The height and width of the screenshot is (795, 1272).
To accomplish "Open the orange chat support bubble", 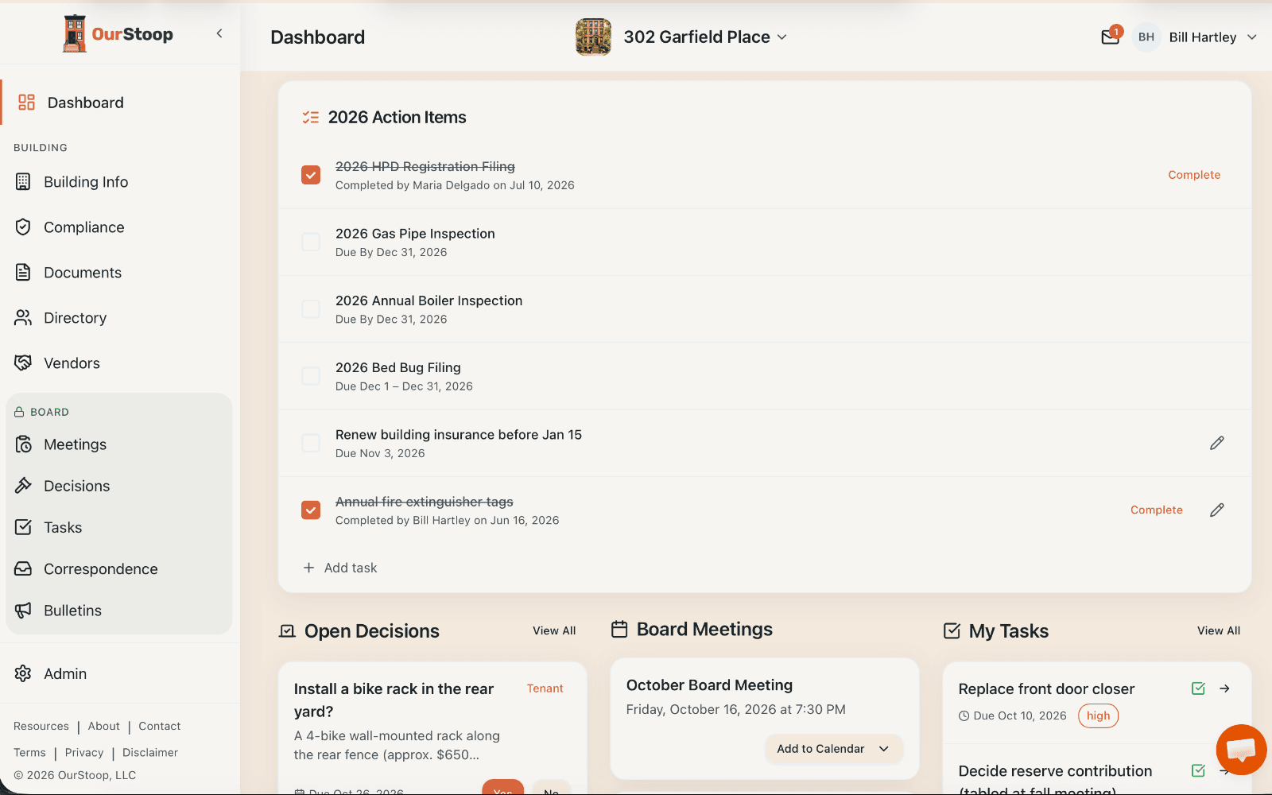I will point(1241,750).
